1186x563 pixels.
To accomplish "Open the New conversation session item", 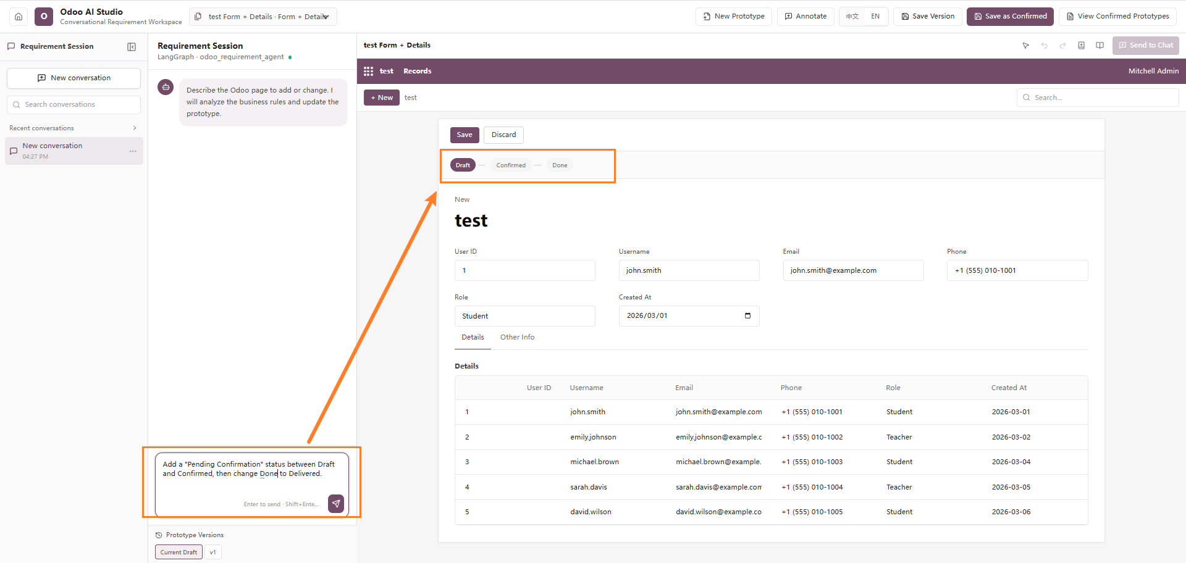I will point(74,151).
